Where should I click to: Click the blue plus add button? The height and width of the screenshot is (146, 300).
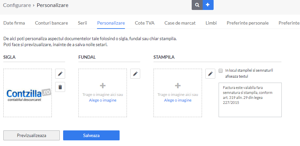208,5
